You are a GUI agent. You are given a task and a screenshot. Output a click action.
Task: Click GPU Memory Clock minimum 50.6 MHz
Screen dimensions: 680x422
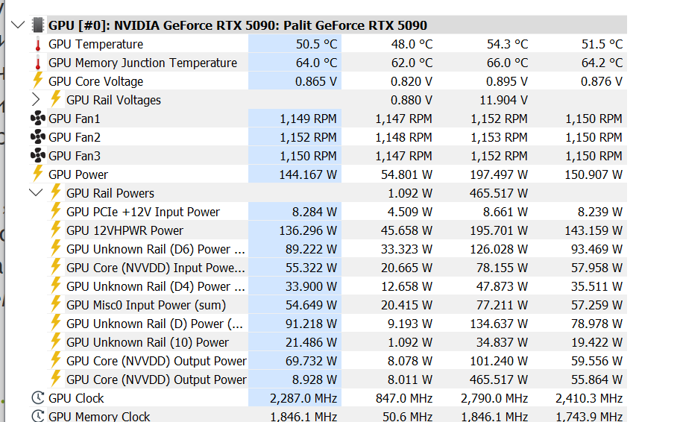click(x=407, y=417)
